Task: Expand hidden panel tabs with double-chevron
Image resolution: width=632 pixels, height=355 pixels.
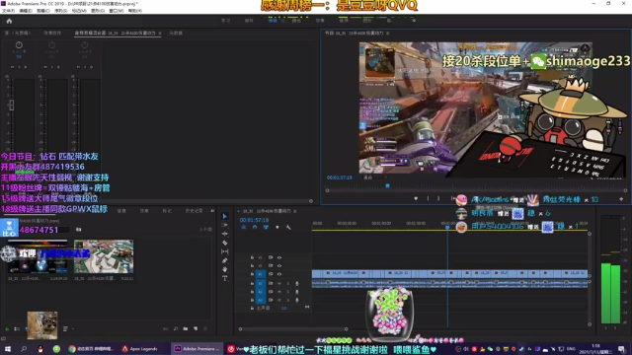Action: point(212,210)
